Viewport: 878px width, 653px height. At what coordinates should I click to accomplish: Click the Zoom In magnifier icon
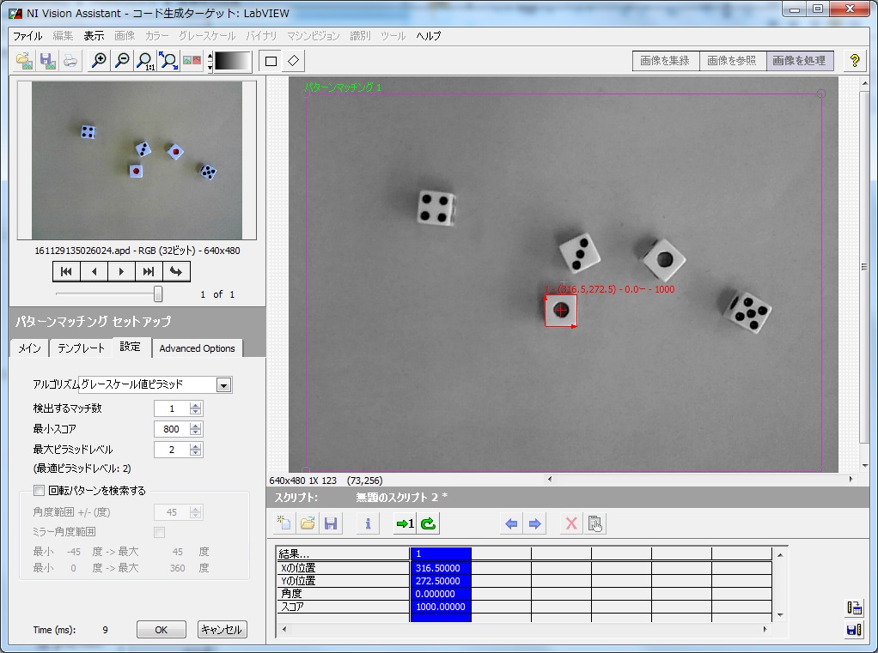[x=100, y=61]
